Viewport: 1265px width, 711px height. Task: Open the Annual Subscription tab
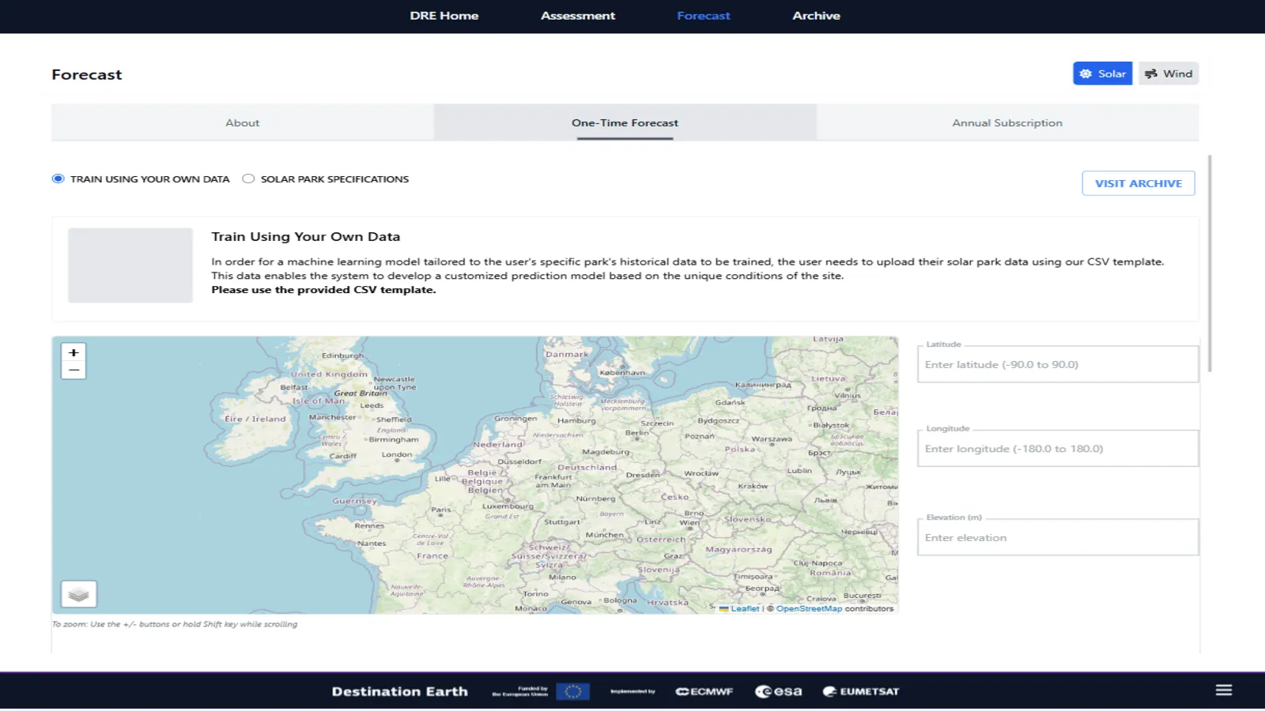[x=1006, y=122]
